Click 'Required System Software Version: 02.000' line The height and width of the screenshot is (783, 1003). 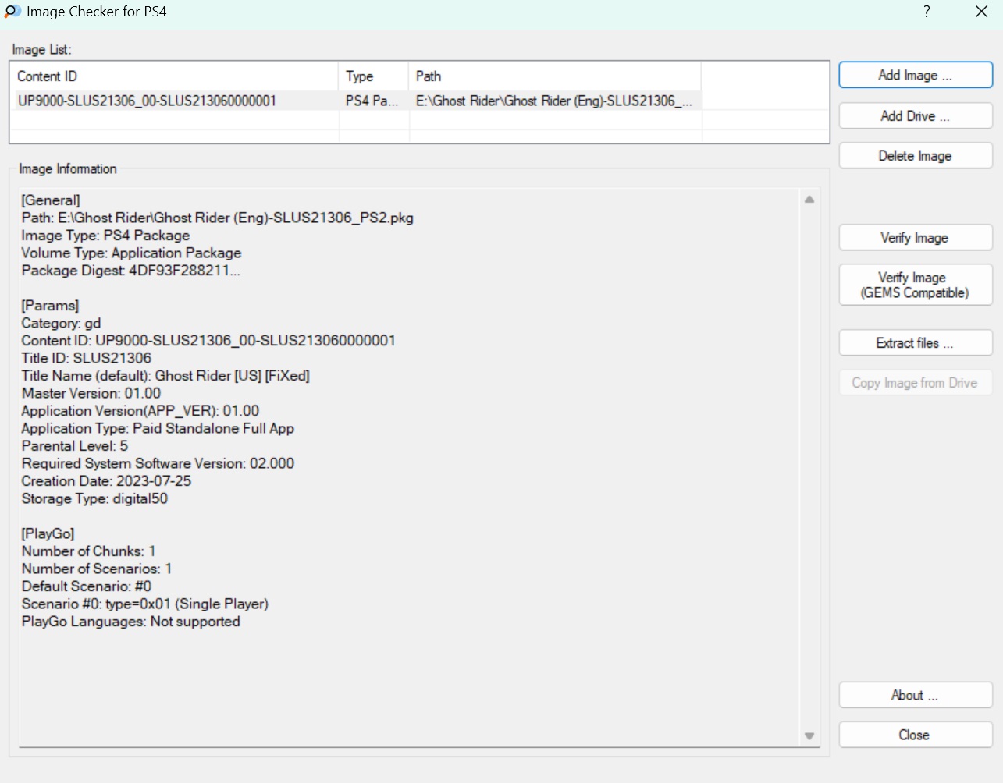pyautogui.click(x=158, y=463)
